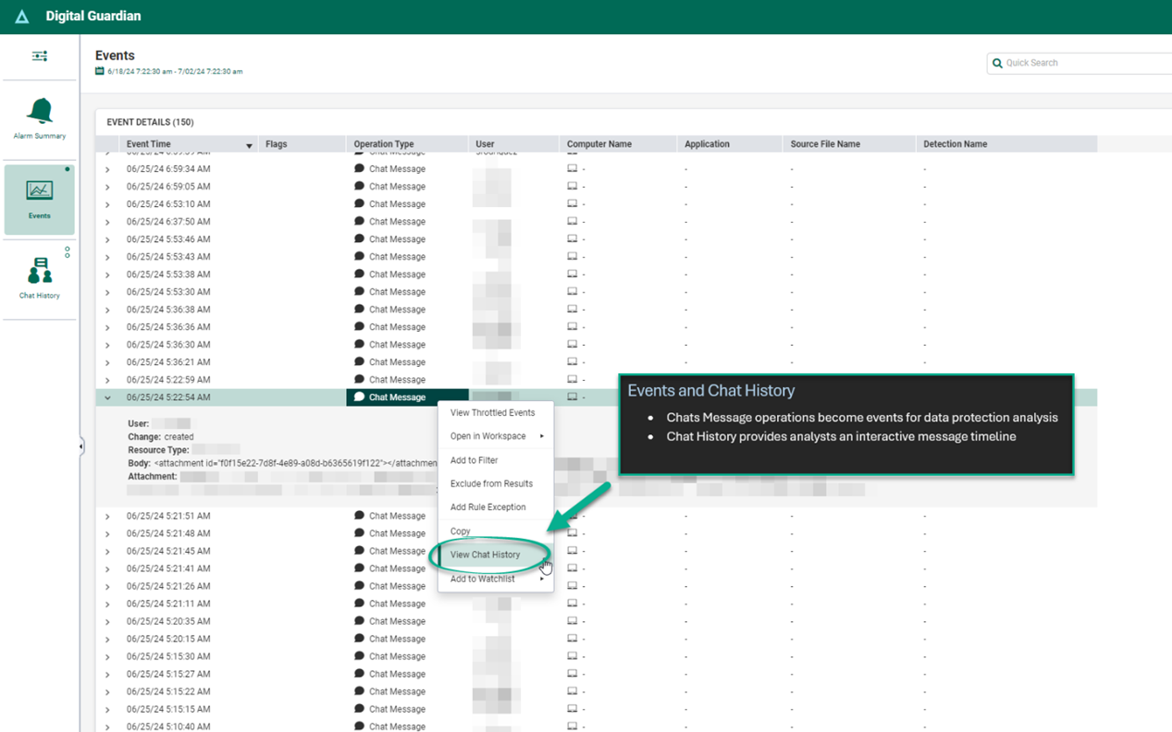Click chat bubble icon in 5:22:54 AM row
The height and width of the screenshot is (732, 1172).
pyautogui.click(x=360, y=397)
